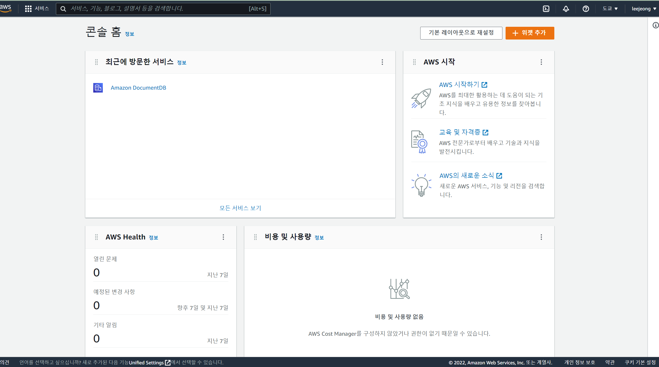Image resolution: width=659 pixels, height=367 pixels.
Task: Expand the leejeong account dropdown
Action: click(644, 9)
